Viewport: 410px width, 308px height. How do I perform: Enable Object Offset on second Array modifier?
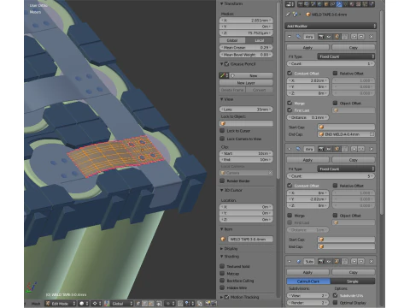(335, 216)
